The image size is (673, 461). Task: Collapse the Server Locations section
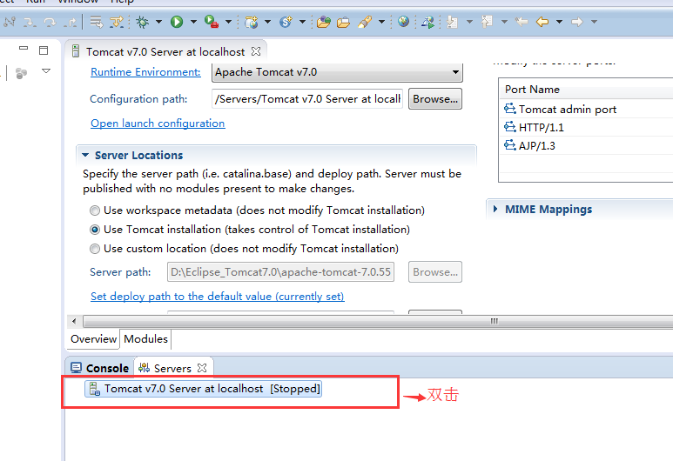tap(85, 155)
